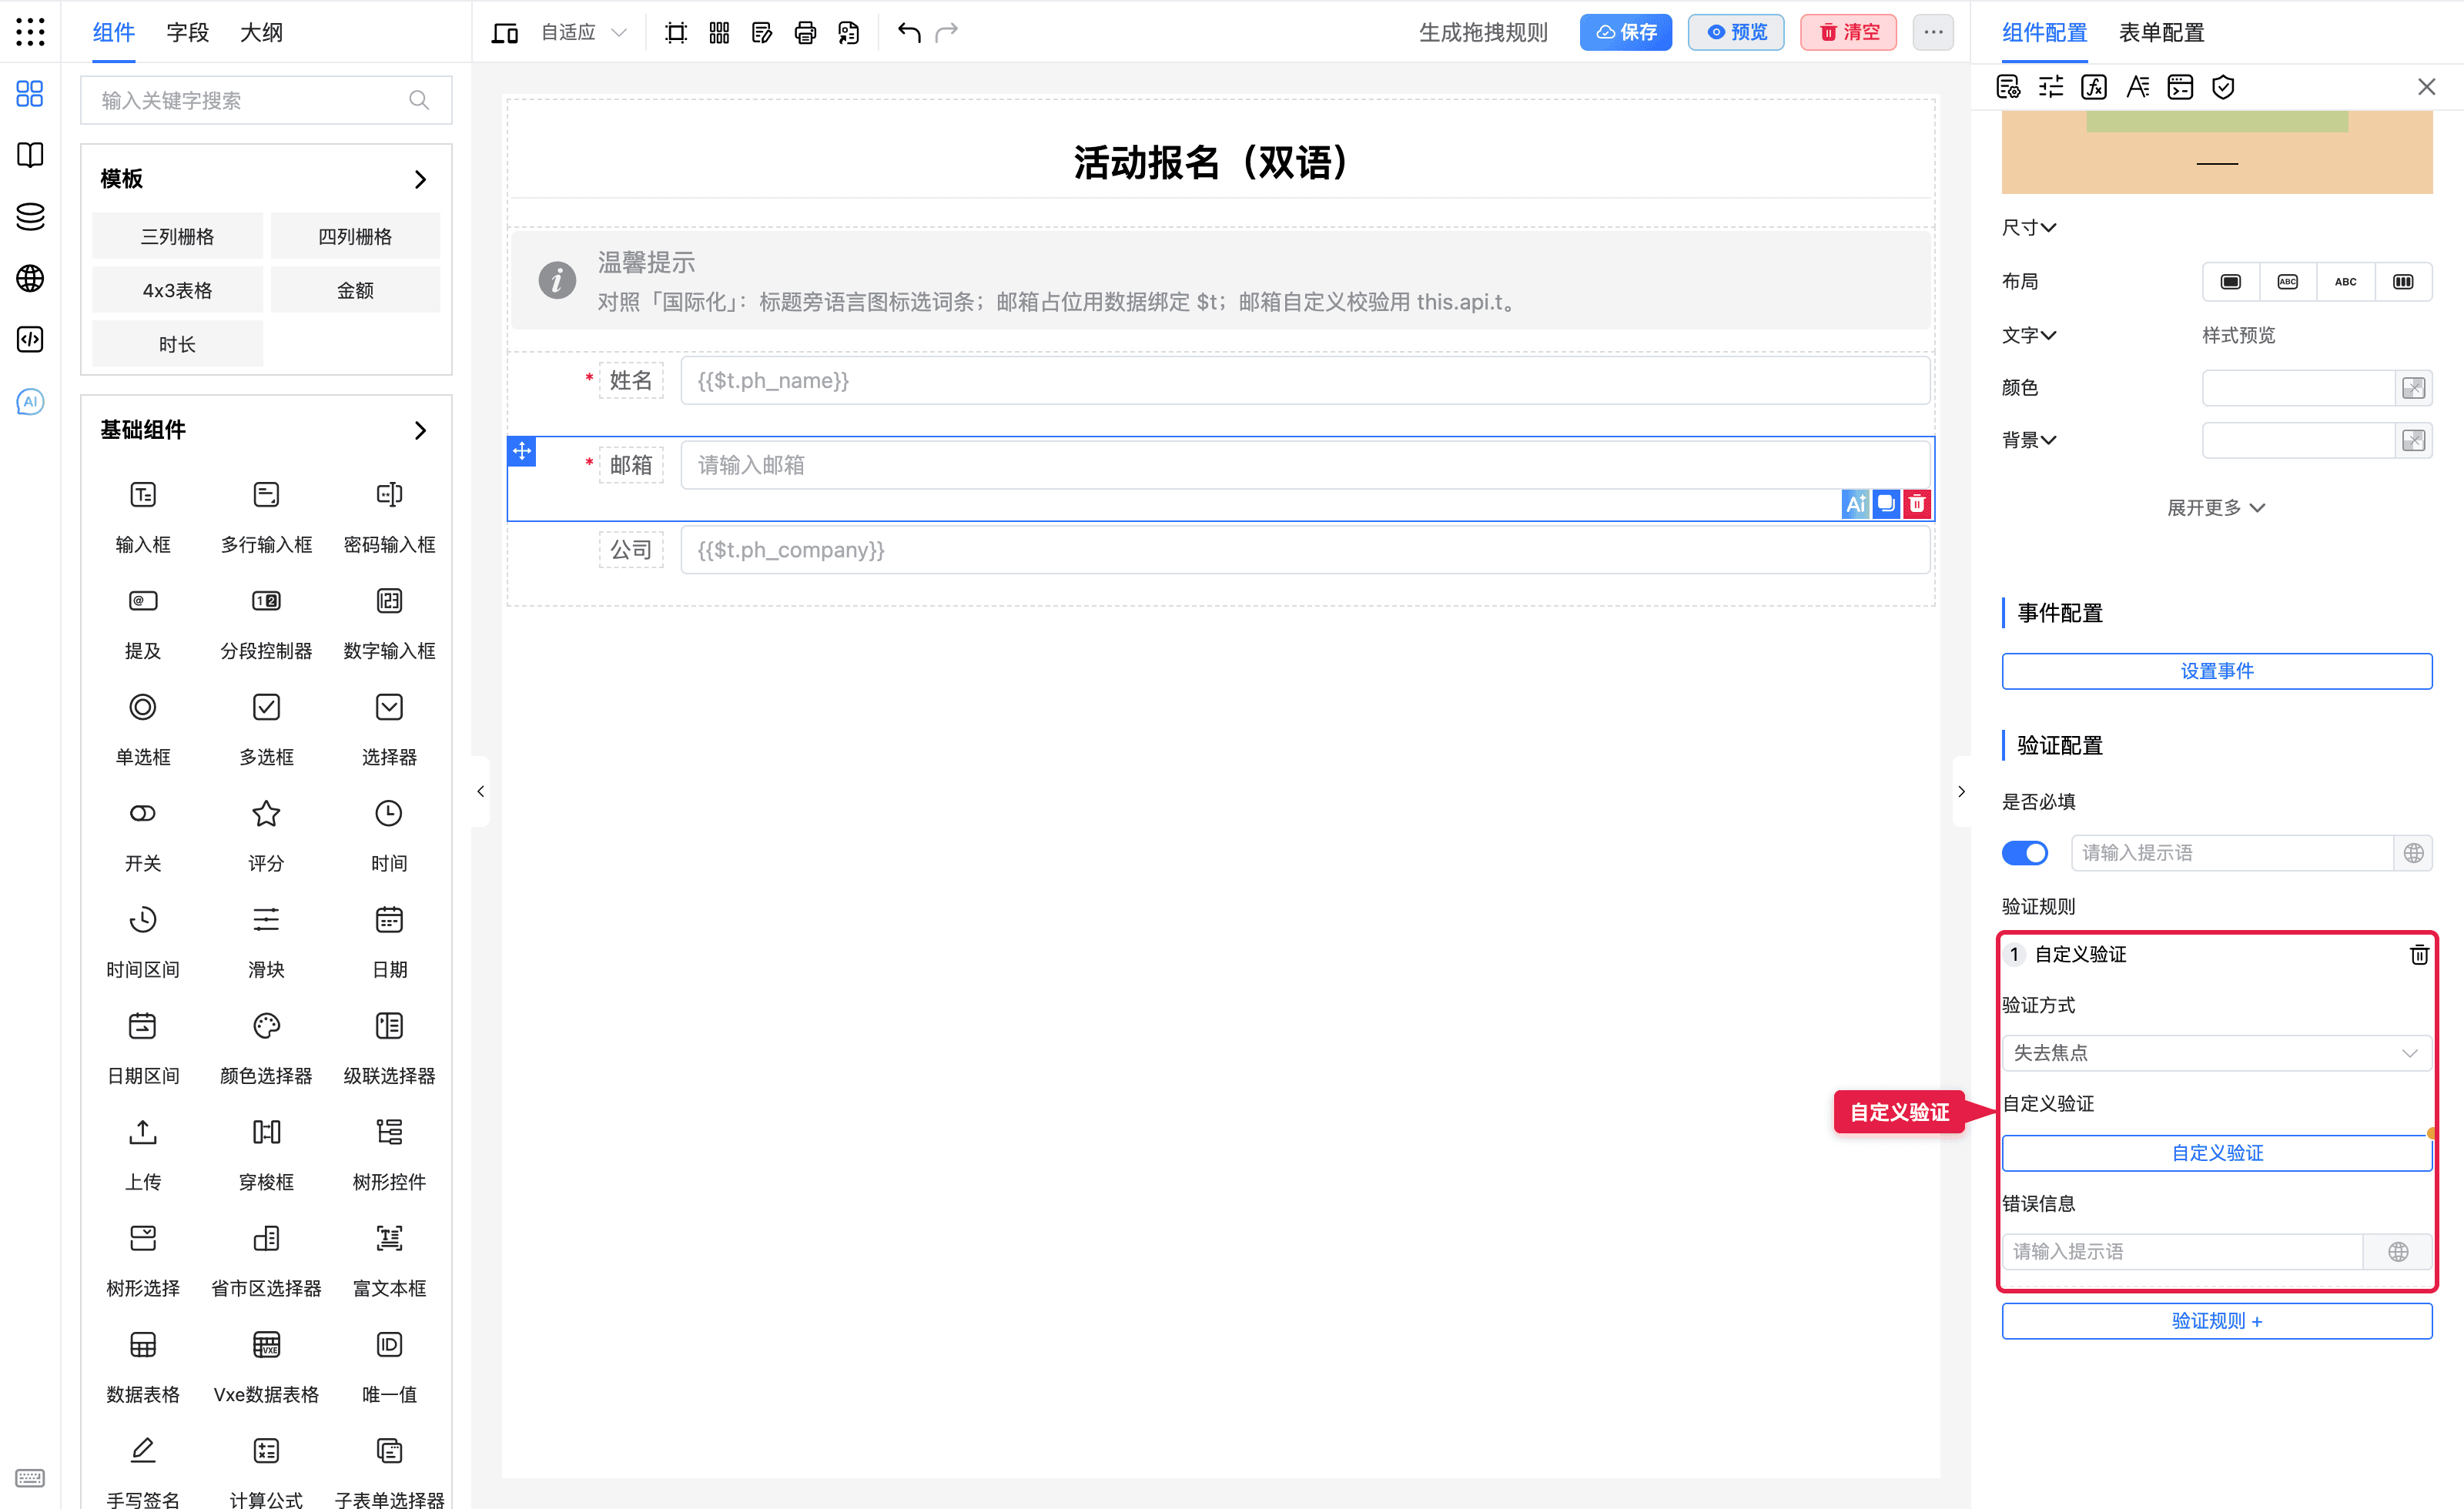This screenshot has height=1509, width=2464.
Task: Open the 失去焦点 验证方式 dropdown
Action: click(2216, 1052)
